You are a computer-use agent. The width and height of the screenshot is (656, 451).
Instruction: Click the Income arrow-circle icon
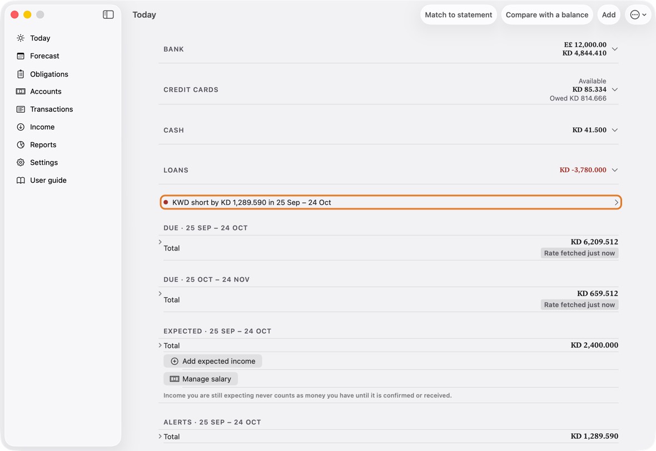point(21,127)
